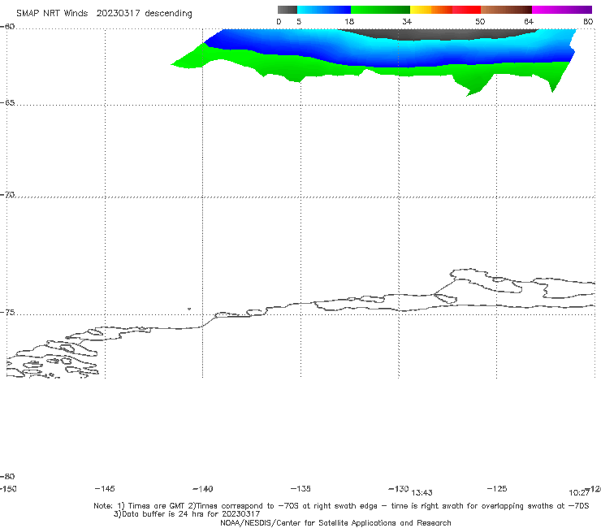Click the longitude label '-140'
601x528 pixels.
[203, 489]
